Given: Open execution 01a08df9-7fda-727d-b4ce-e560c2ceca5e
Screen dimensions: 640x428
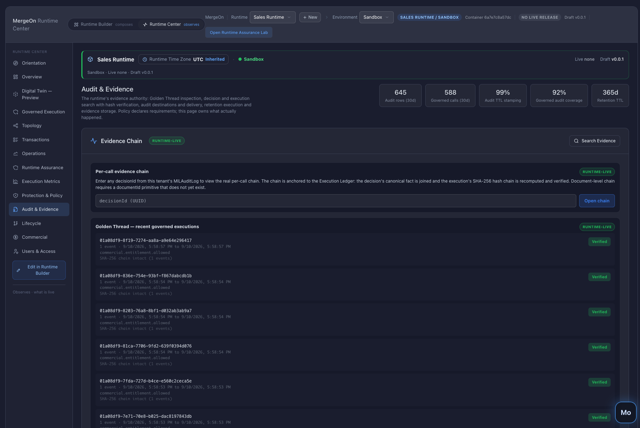Looking at the screenshot, I should click(355, 390).
